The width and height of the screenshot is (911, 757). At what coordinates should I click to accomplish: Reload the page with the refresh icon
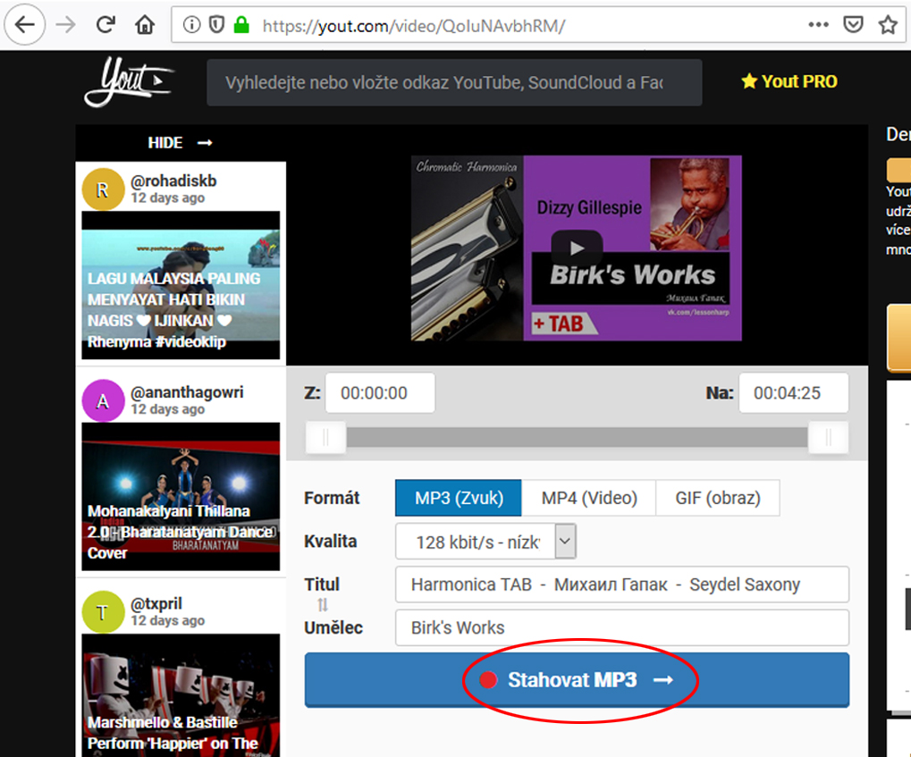(105, 25)
